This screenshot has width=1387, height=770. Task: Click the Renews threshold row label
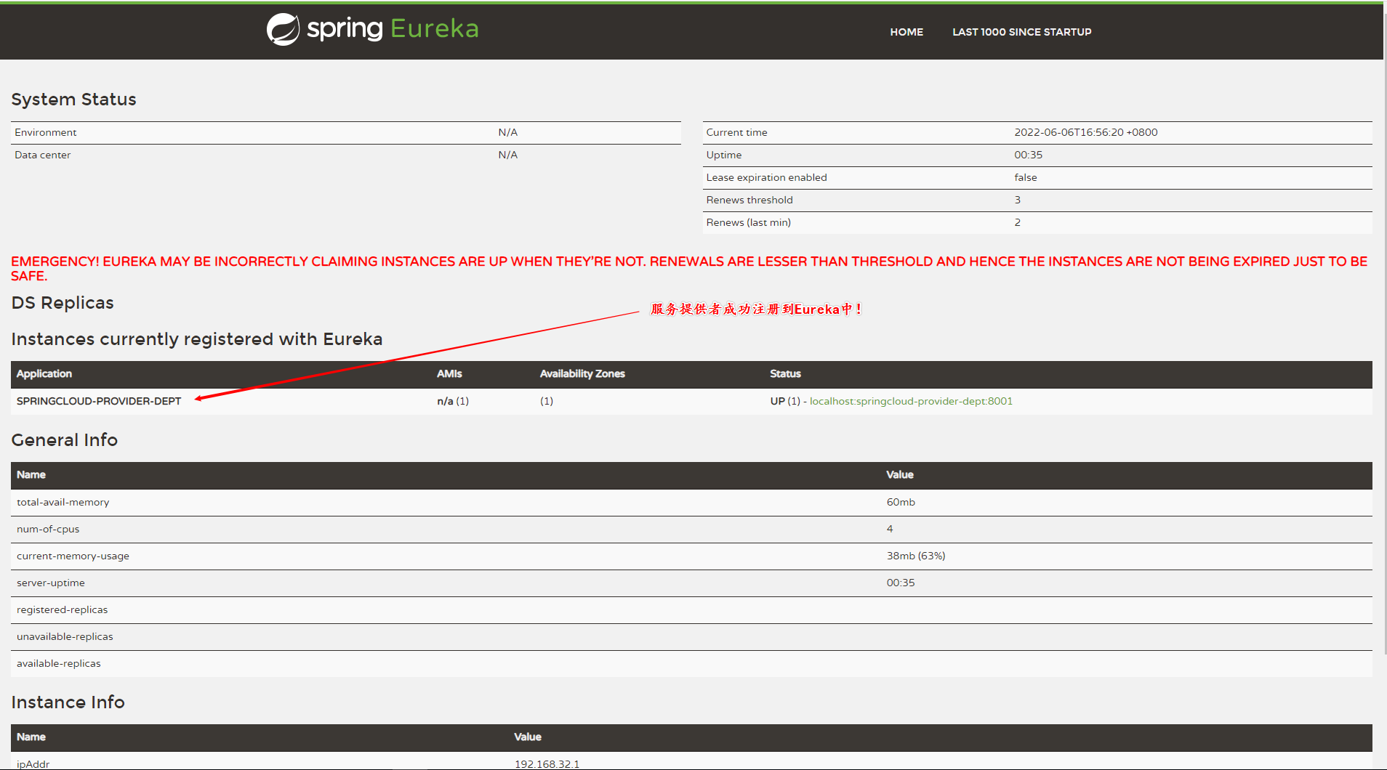point(749,200)
